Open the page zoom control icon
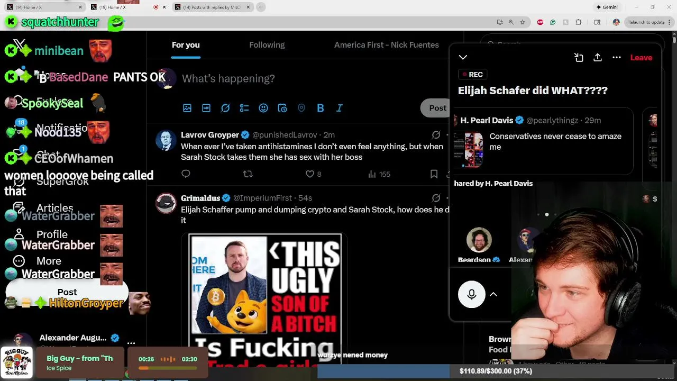The width and height of the screenshot is (677, 381). coord(511,22)
